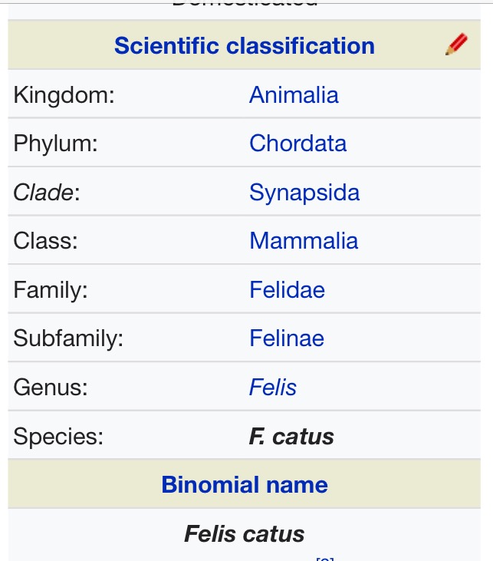Click the red pencil edit icon
Screen dimensions: 493x561
click(456, 45)
